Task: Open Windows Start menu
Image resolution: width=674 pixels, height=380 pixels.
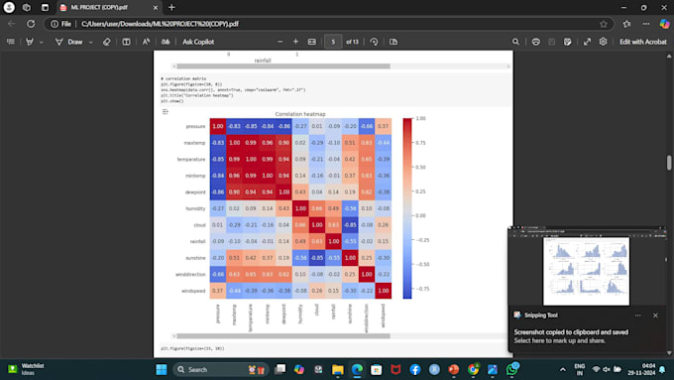Action: click(x=162, y=370)
